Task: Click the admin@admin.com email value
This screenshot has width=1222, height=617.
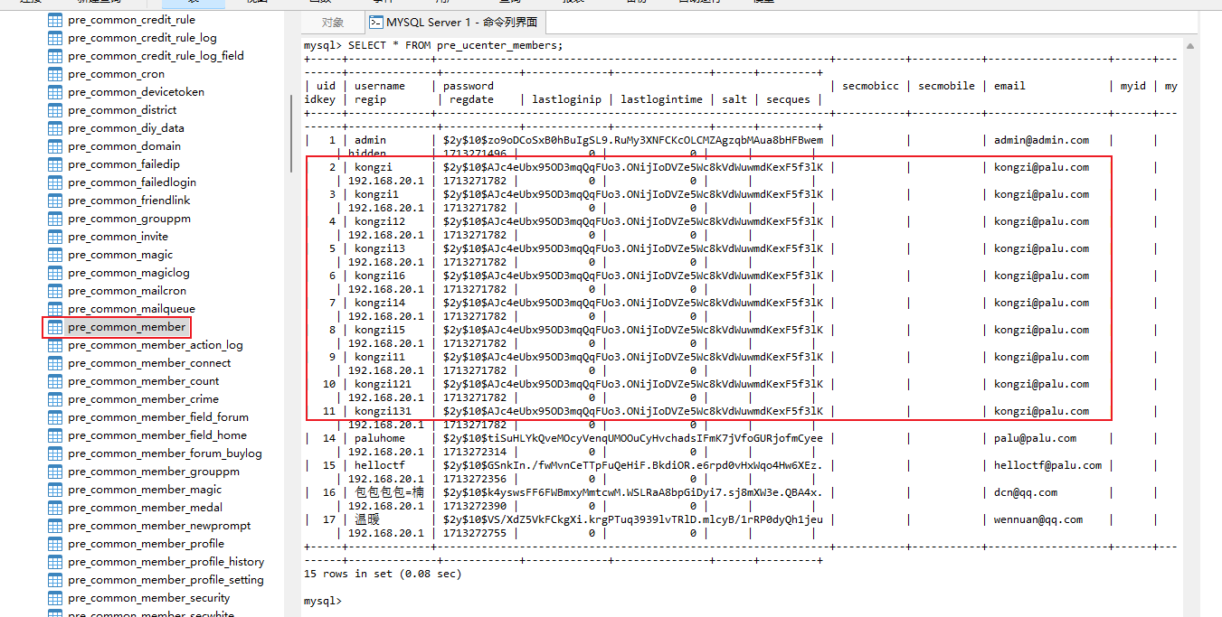Action: (1042, 140)
